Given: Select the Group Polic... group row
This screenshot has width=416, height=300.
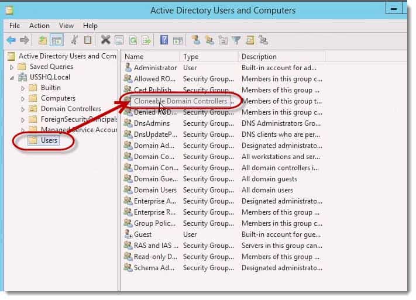Looking at the screenshot, I should click(x=223, y=223).
